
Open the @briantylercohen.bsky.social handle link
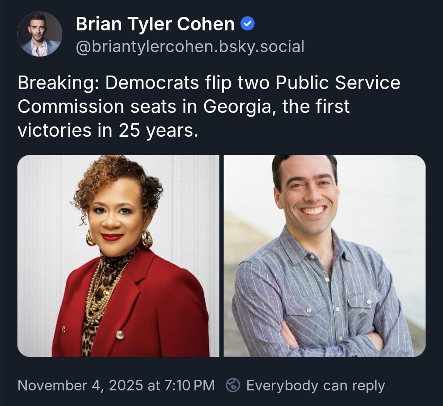click(x=190, y=47)
